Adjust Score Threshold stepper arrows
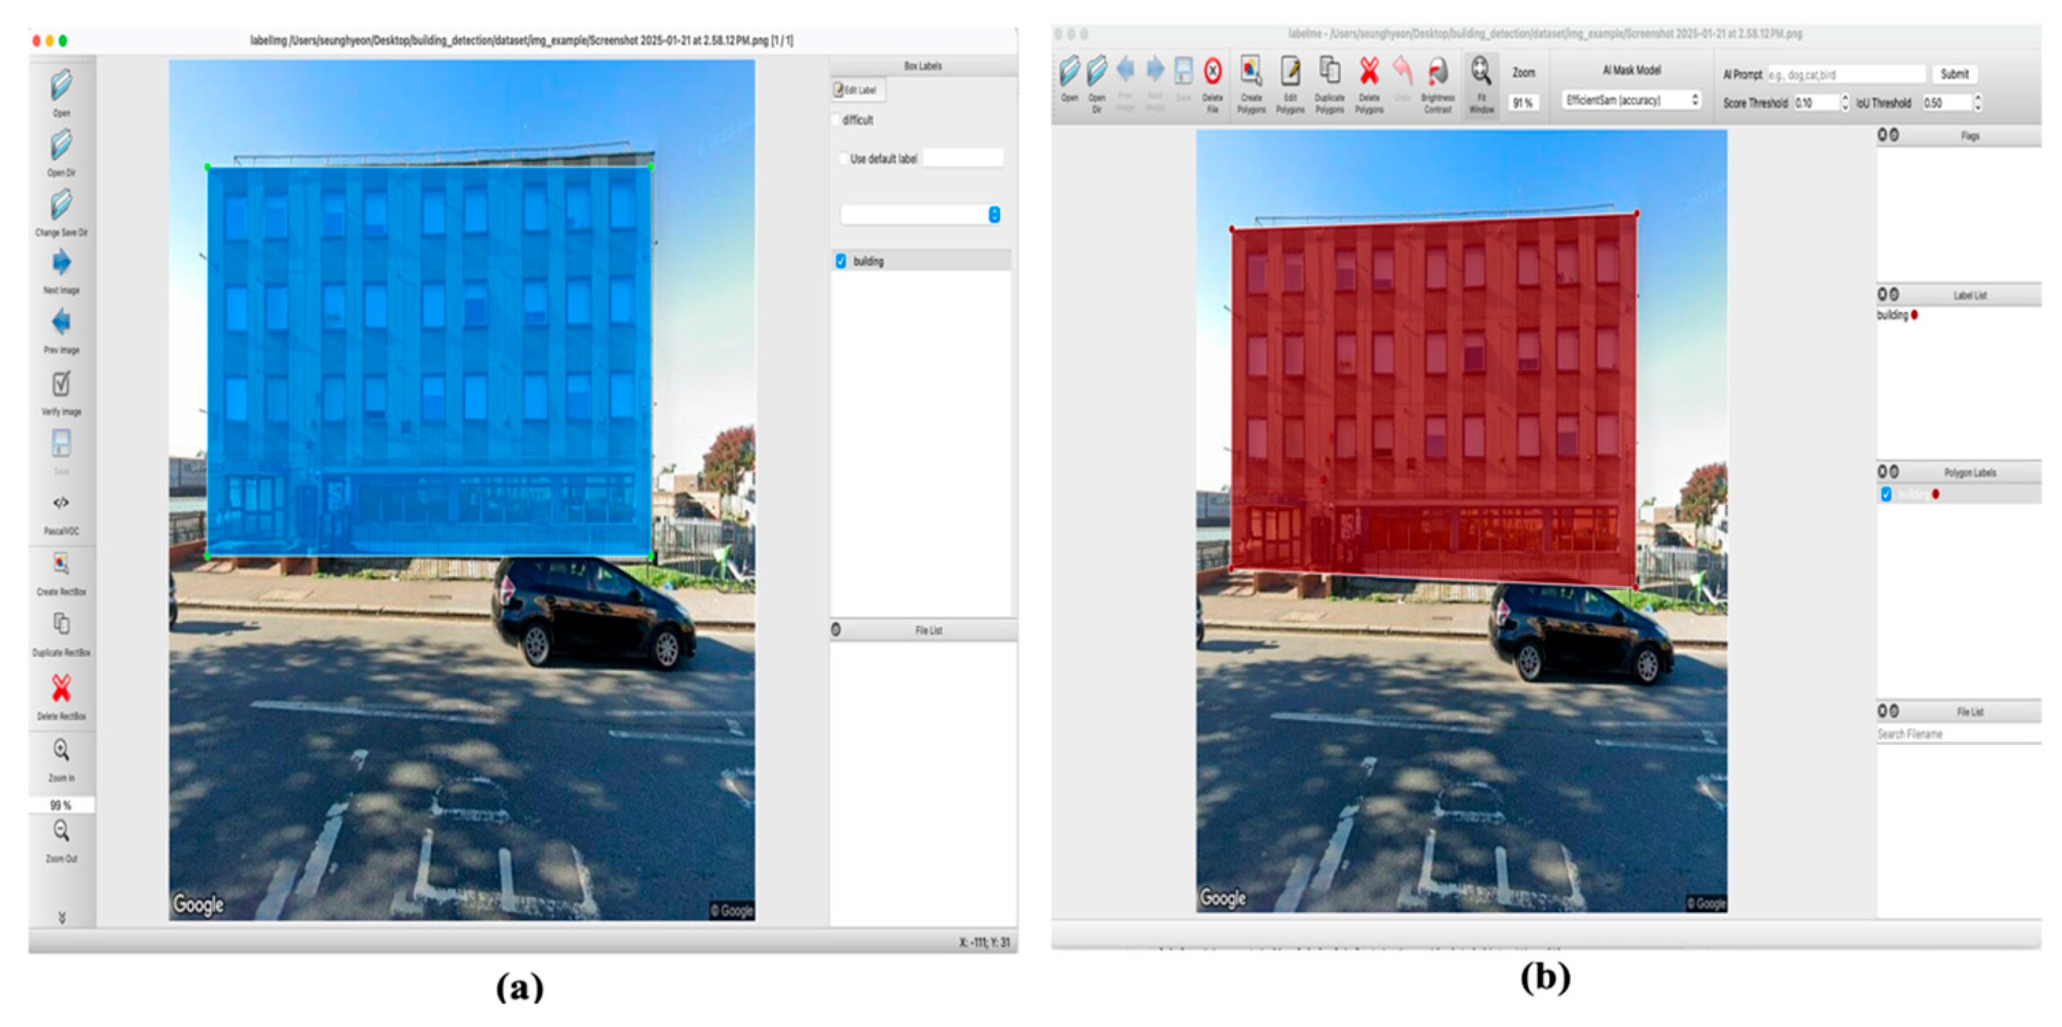The height and width of the screenshot is (1027, 2062). click(x=1845, y=102)
